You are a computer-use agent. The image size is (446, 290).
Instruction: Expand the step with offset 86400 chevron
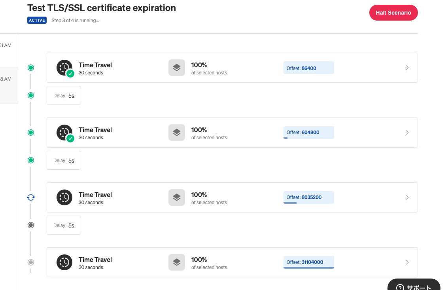pos(407,68)
